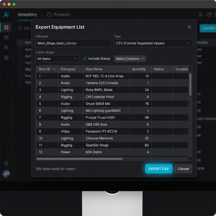Screen dimensions: 216x216
Task: Click the quantity 60 cell
Action: pos(140,145)
